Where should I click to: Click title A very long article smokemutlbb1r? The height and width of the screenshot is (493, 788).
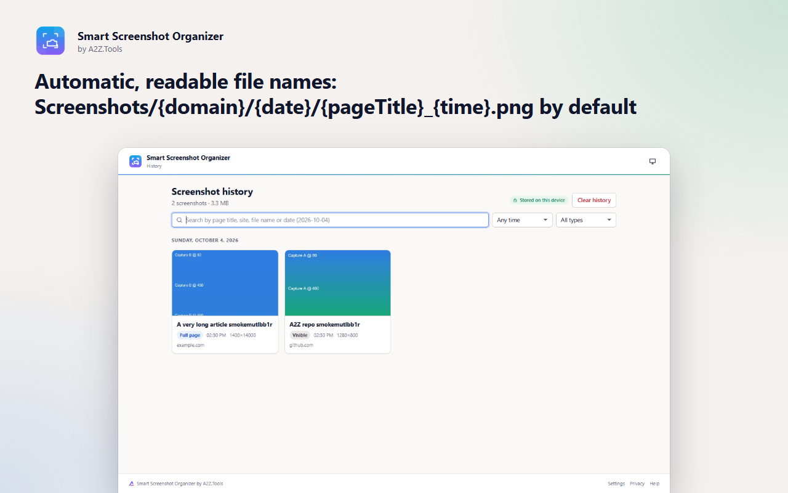click(x=224, y=324)
